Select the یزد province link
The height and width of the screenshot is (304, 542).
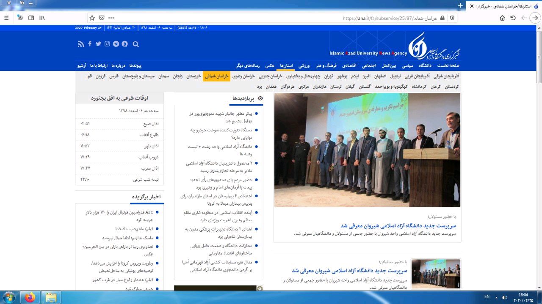[260, 87]
